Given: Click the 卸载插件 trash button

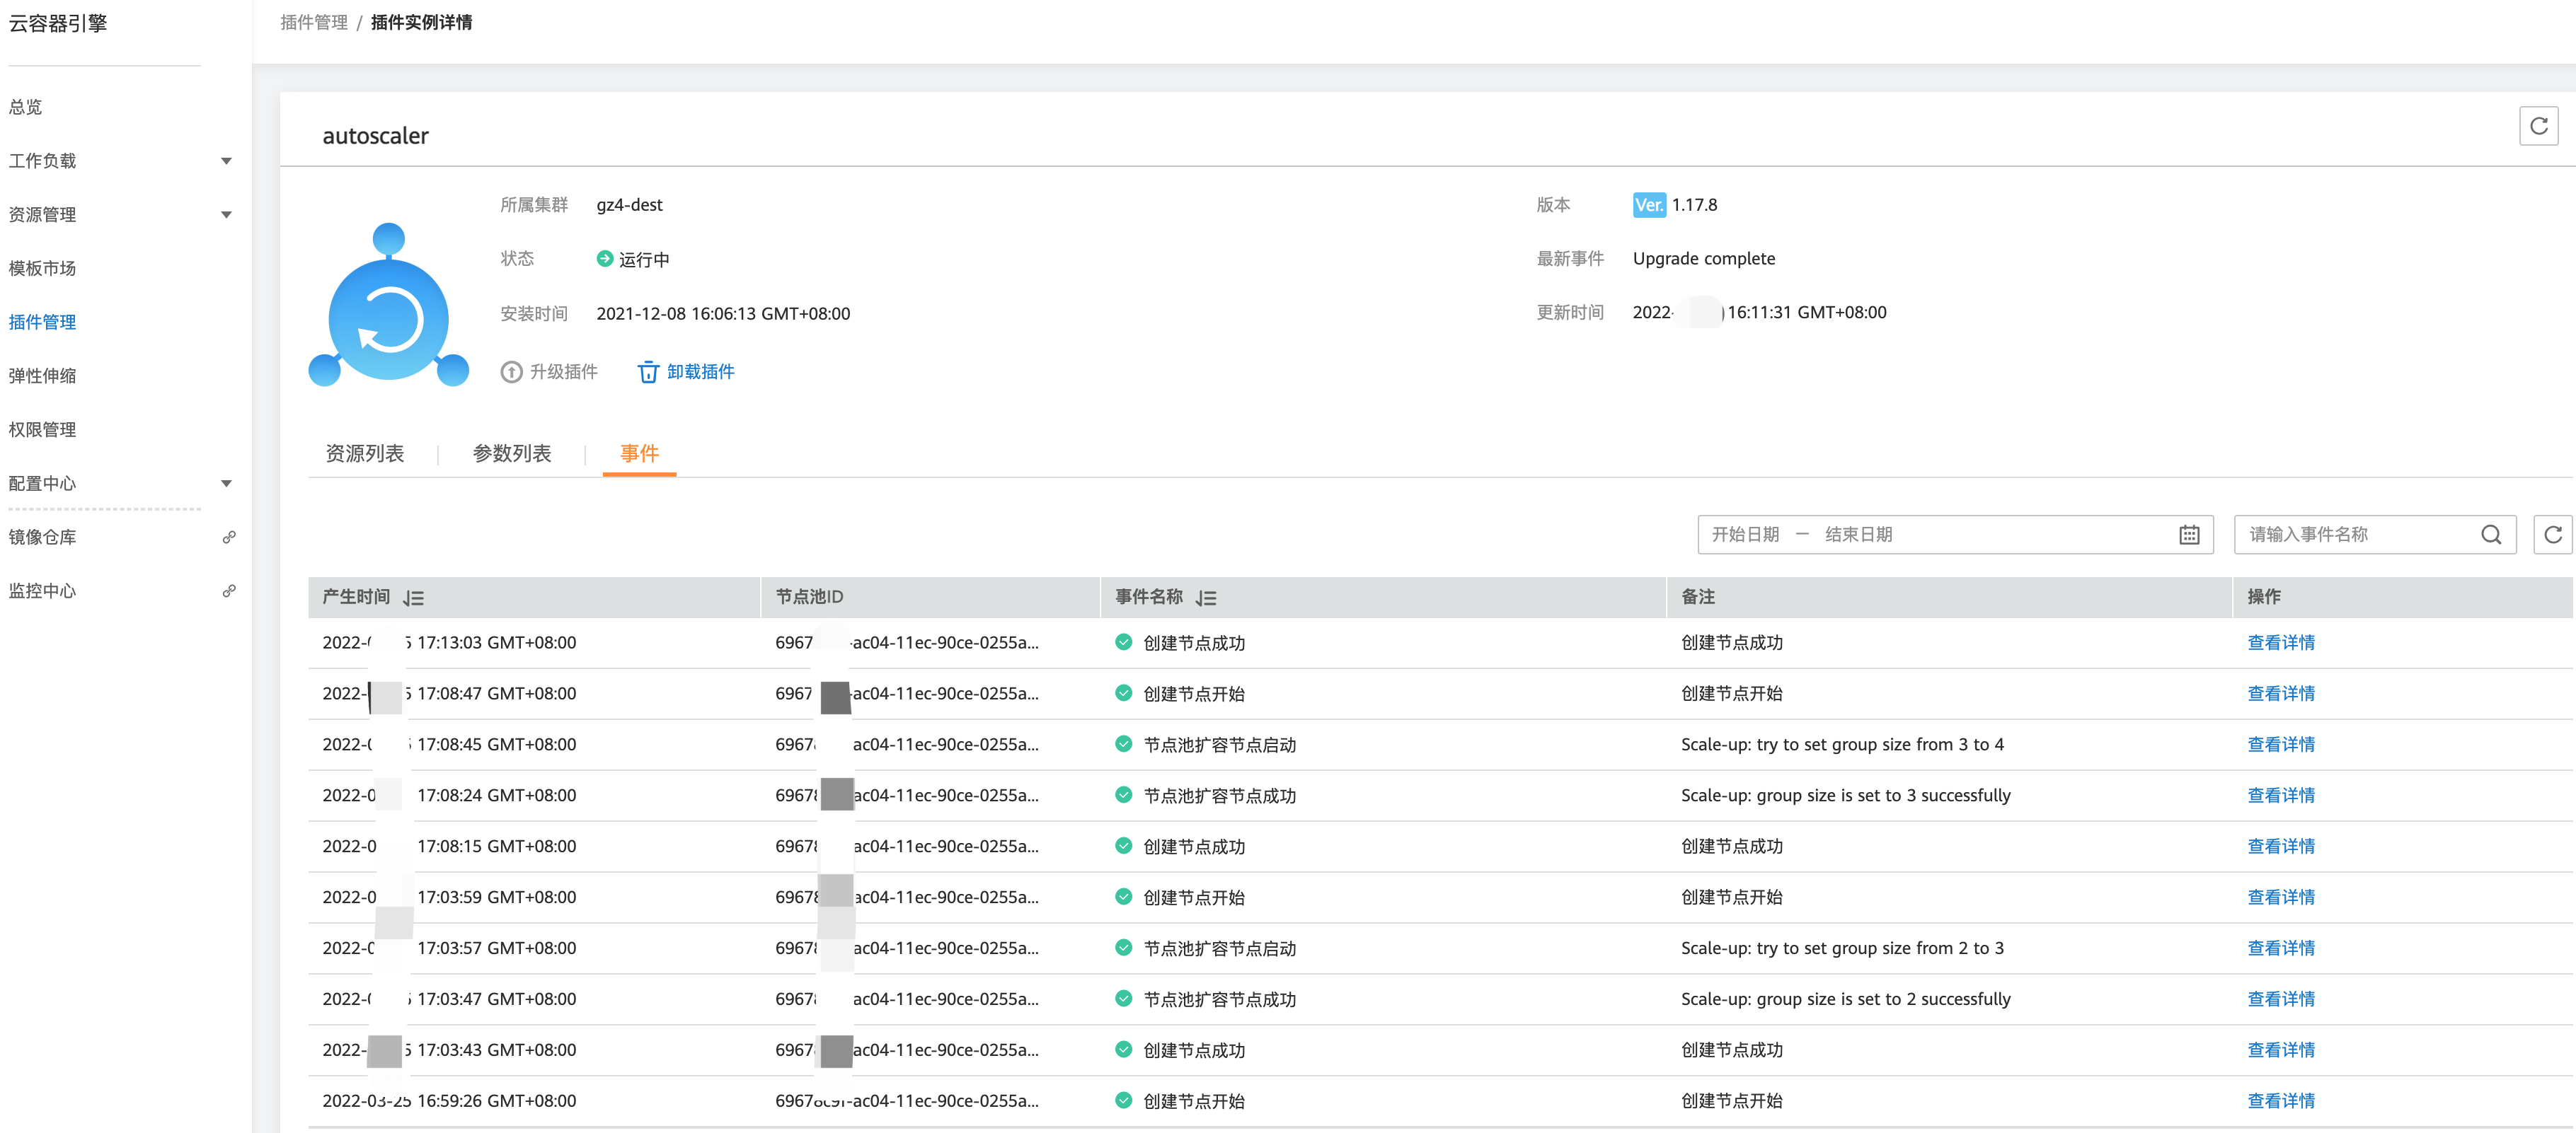Looking at the screenshot, I should point(686,372).
